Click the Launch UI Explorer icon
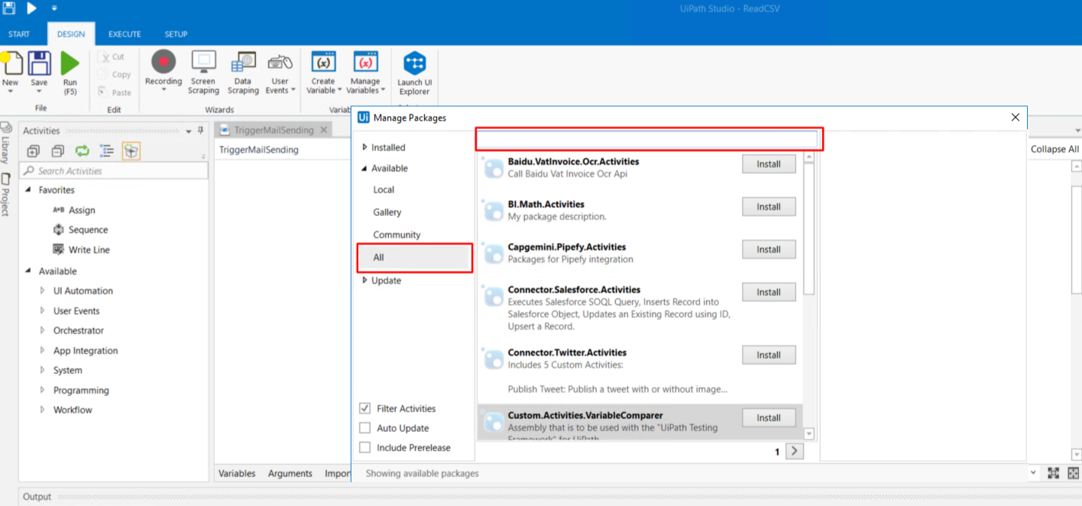The height and width of the screenshot is (506, 1082). tap(414, 63)
